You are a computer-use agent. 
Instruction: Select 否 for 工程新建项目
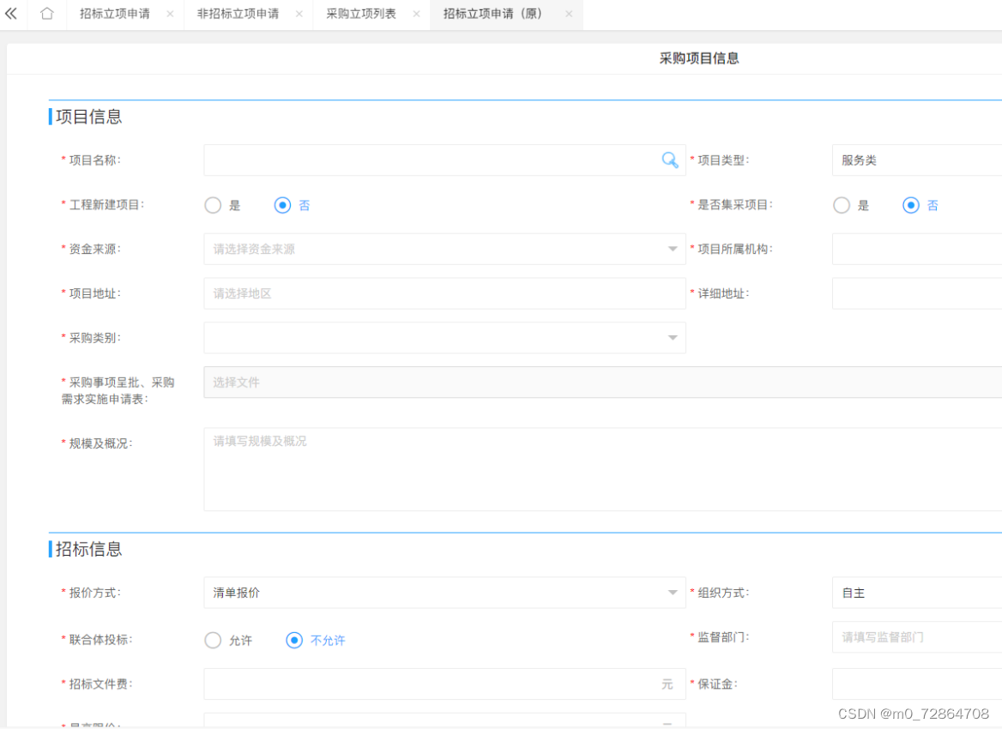282,205
